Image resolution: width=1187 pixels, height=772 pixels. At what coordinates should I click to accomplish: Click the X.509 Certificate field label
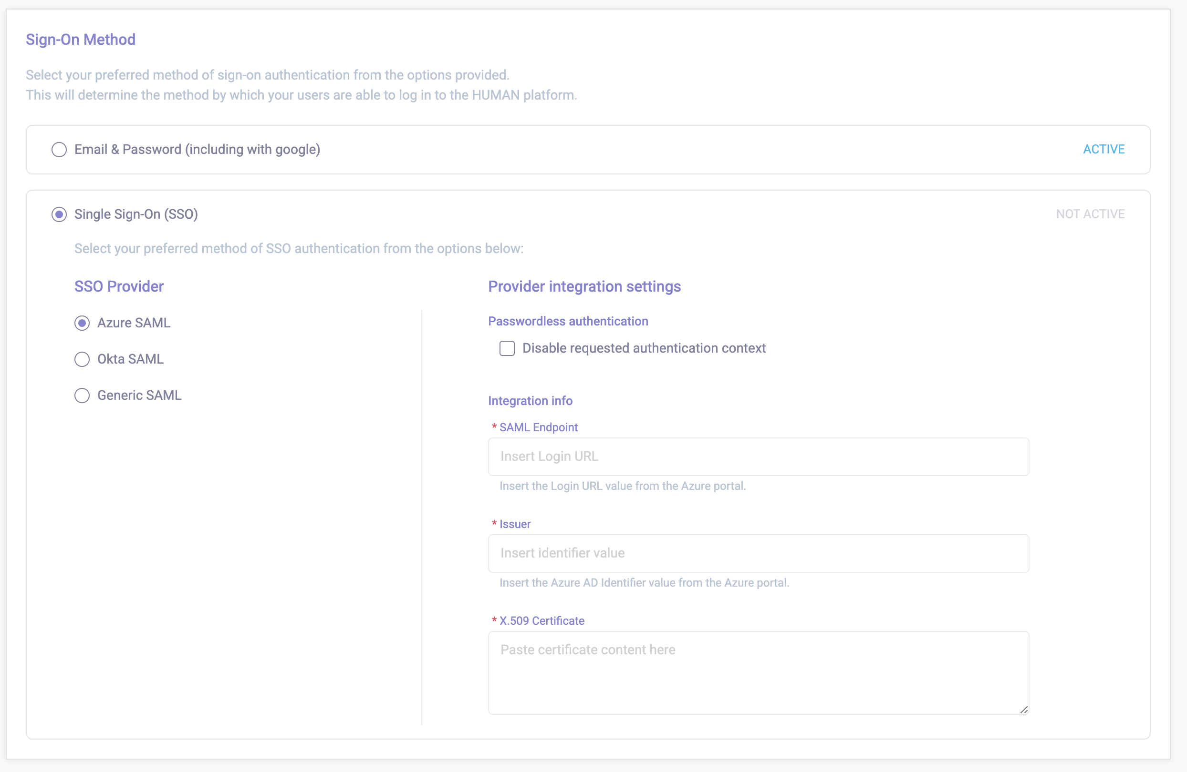coord(541,620)
